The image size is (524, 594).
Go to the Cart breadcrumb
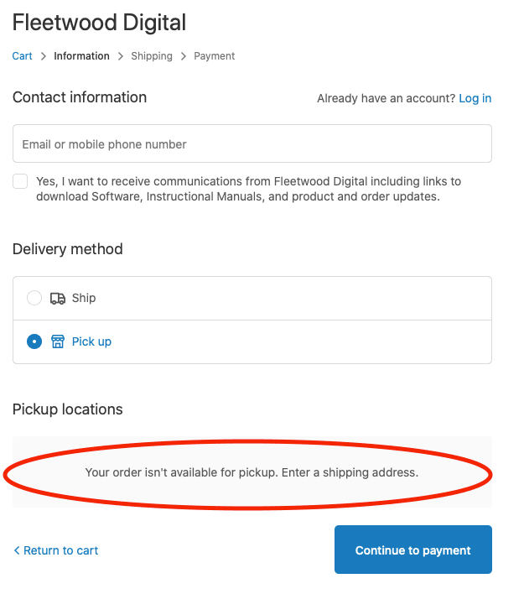pyautogui.click(x=23, y=56)
